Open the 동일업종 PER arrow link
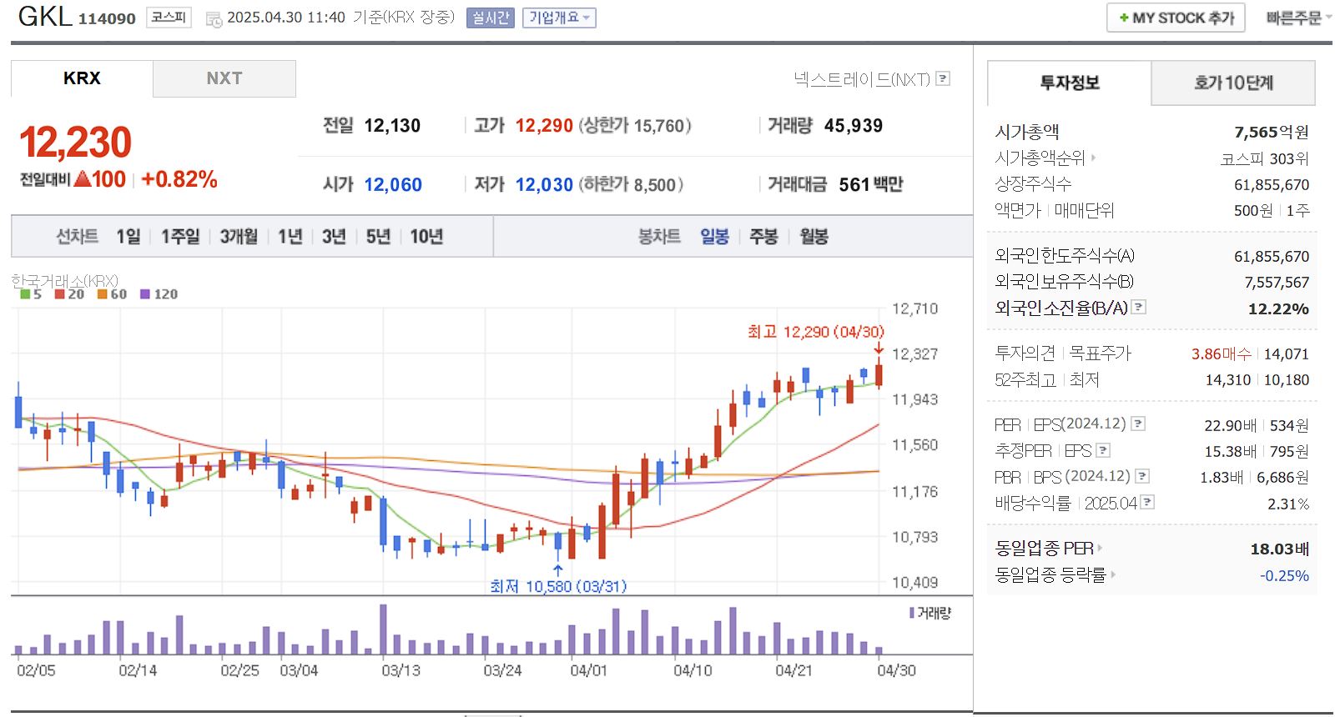 click(x=1100, y=548)
